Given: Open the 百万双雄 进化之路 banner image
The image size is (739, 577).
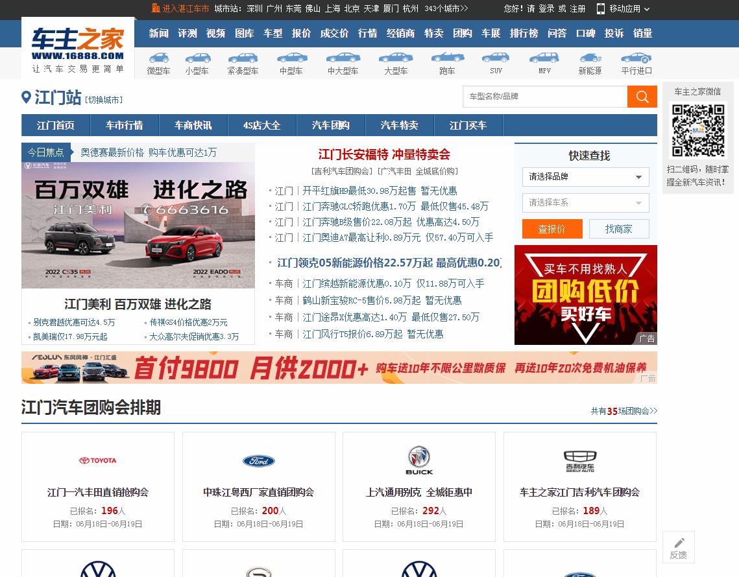Looking at the screenshot, I should pyautogui.click(x=138, y=225).
